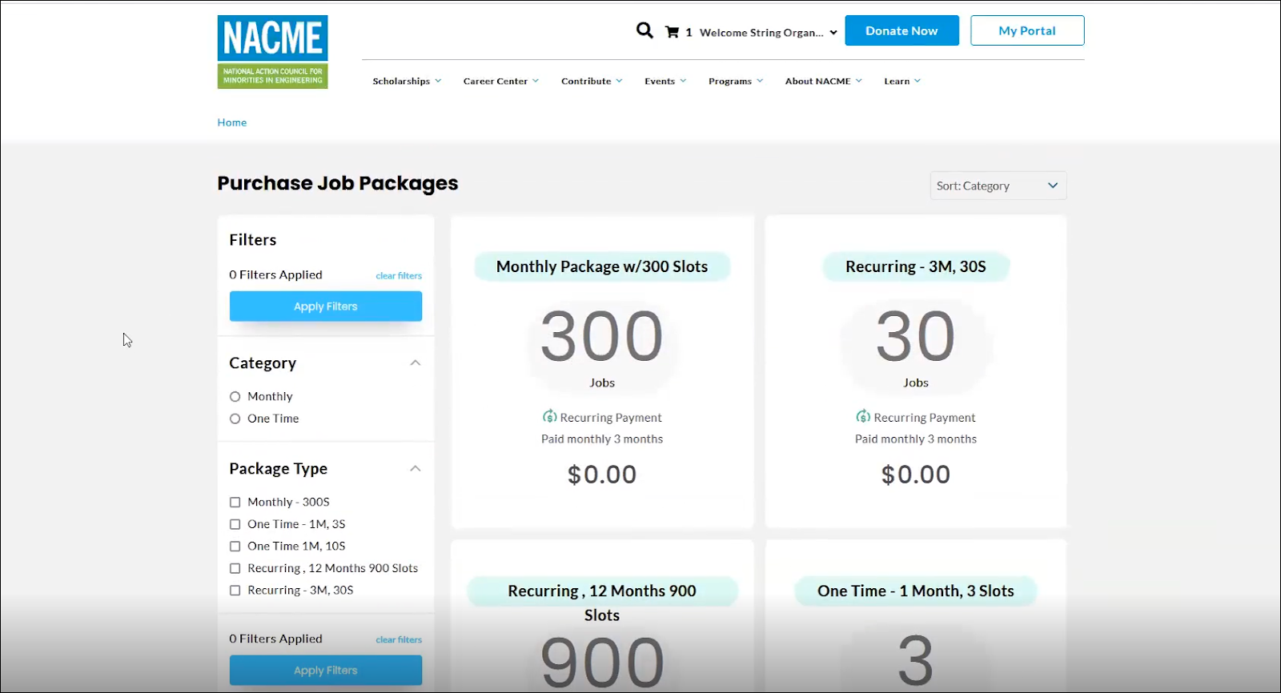
Task: Collapse the Package Type filter section
Action: click(415, 469)
